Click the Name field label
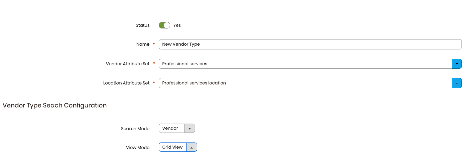Image resolution: width=467 pixels, height=160 pixels. [143, 44]
